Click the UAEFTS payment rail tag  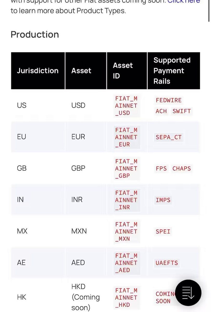coord(167,263)
